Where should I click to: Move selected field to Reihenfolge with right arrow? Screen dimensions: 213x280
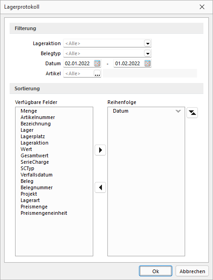100,150
